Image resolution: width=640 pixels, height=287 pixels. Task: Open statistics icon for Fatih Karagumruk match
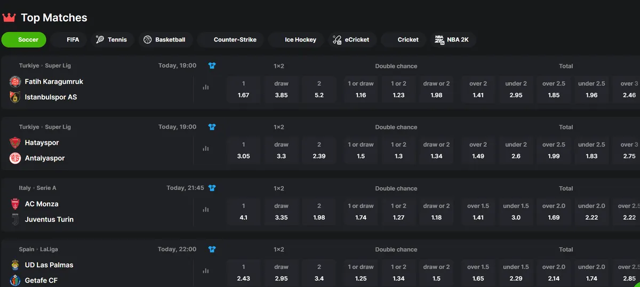(206, 87)
